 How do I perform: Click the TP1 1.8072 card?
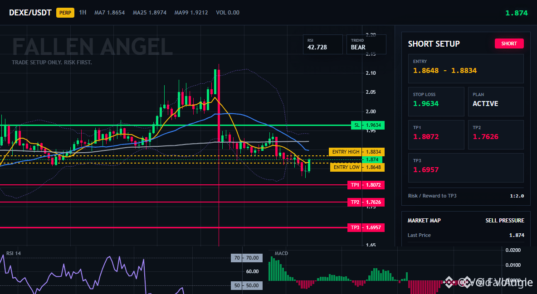click(436, 135)
